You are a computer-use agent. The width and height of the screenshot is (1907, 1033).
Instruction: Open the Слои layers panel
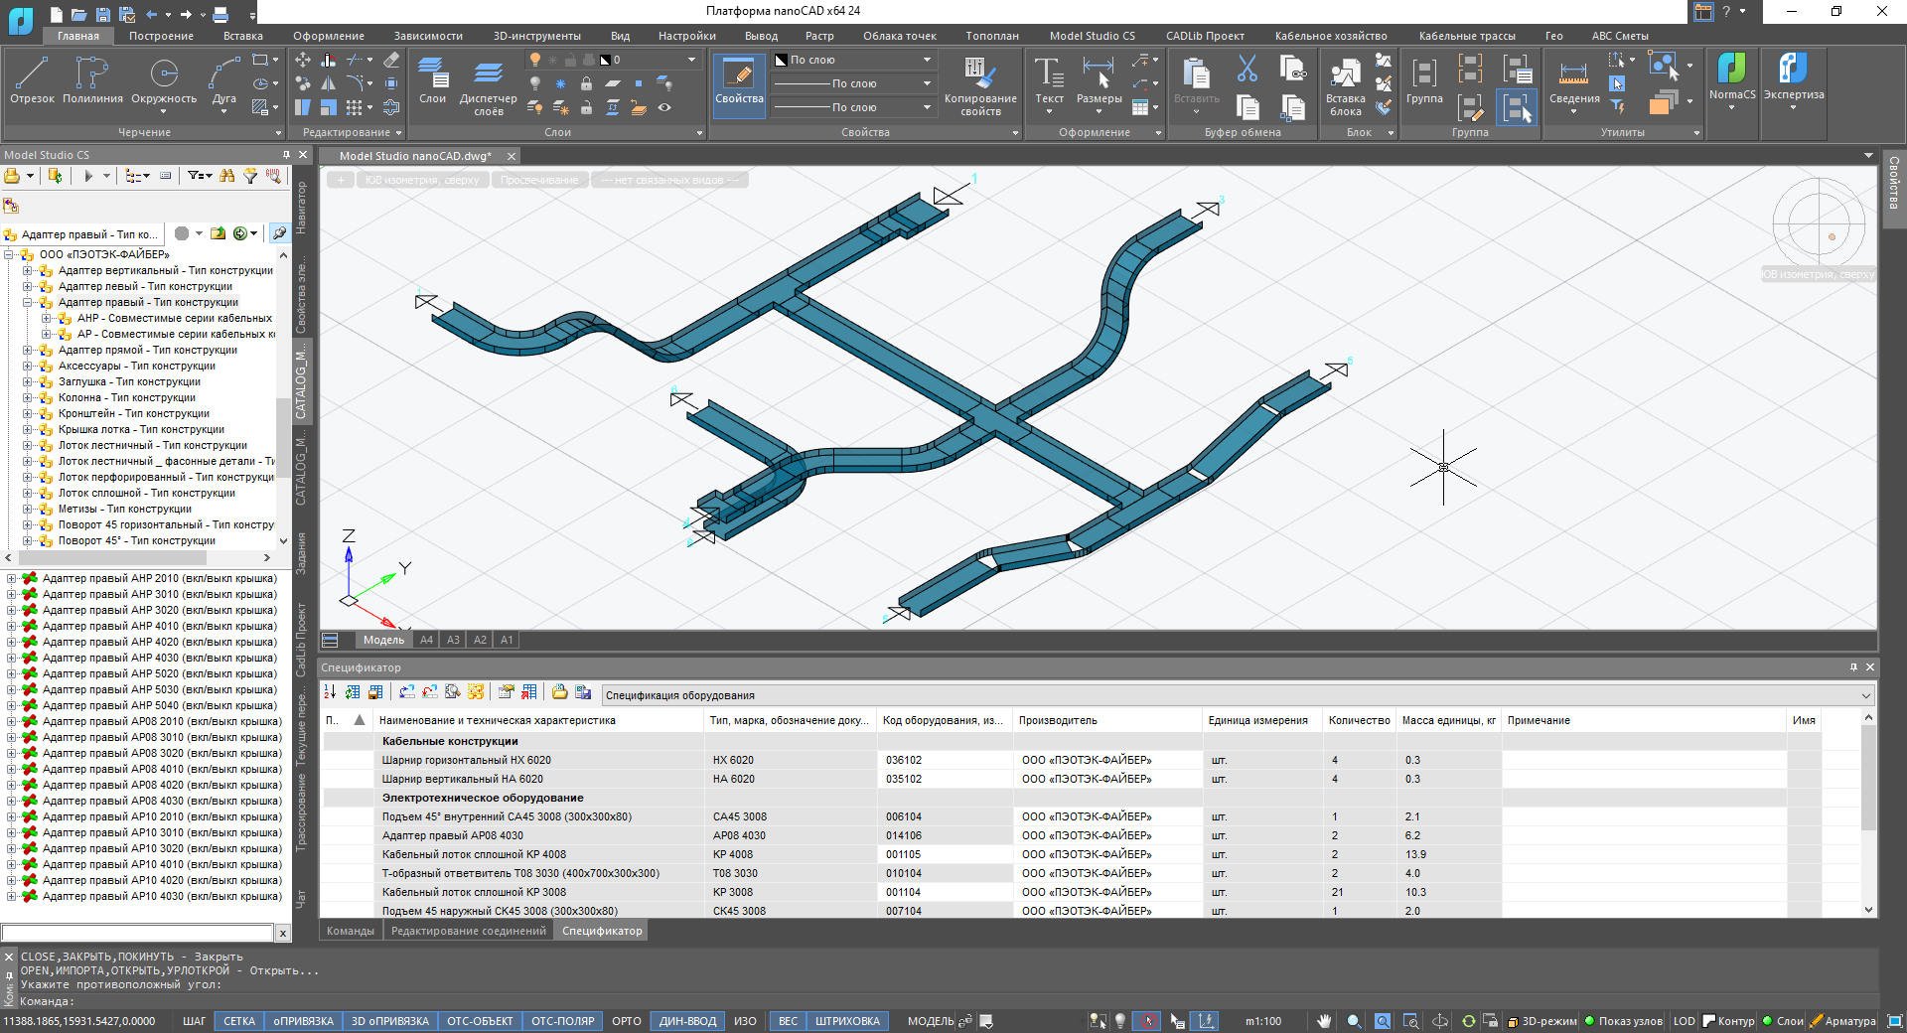tap(432, 79)
